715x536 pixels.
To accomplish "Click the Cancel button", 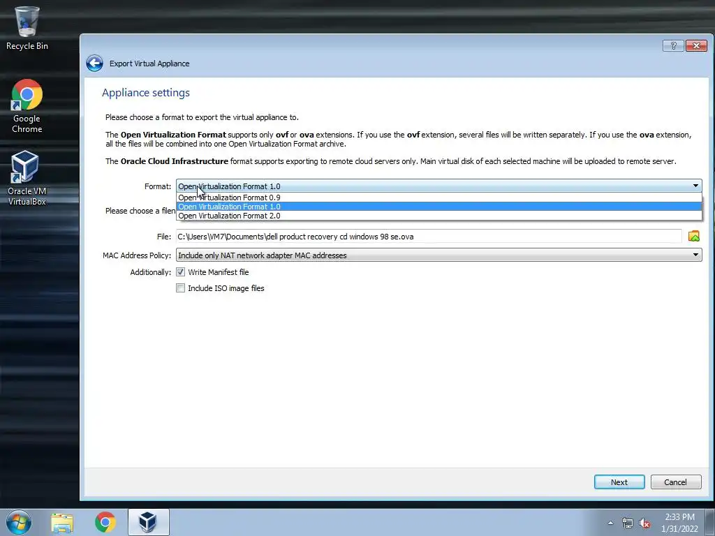I will [676, 482].
